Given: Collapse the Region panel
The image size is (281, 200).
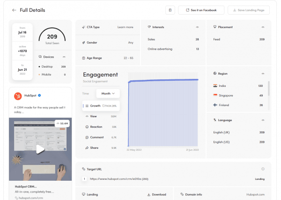Looking at the screenshot, I should tap(263, 74).
